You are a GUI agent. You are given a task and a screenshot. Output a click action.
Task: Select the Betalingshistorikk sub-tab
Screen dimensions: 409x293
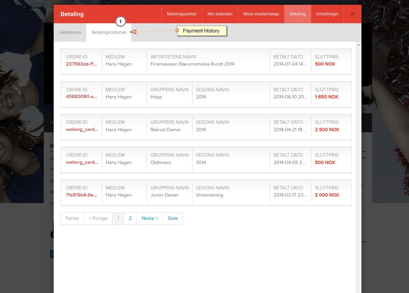click(x=109, y=32)
